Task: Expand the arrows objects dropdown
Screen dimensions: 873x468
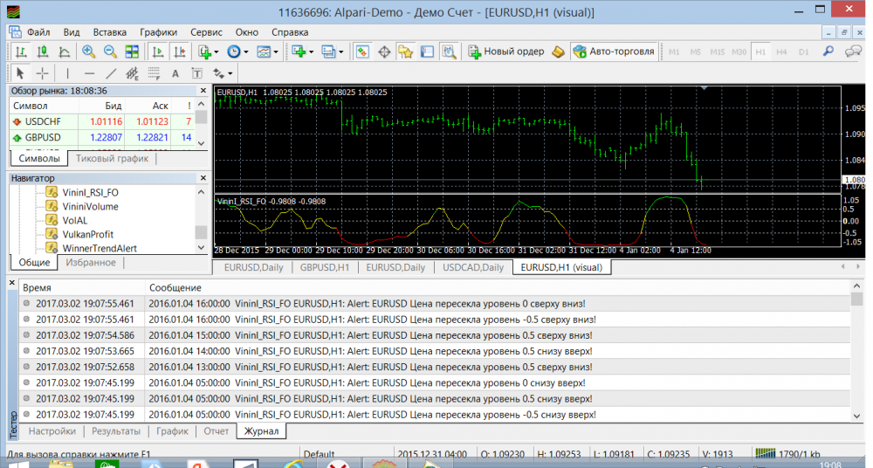Action: (x=230, y=73)
